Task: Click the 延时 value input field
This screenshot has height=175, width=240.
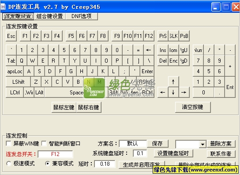Action: (105, 164)
